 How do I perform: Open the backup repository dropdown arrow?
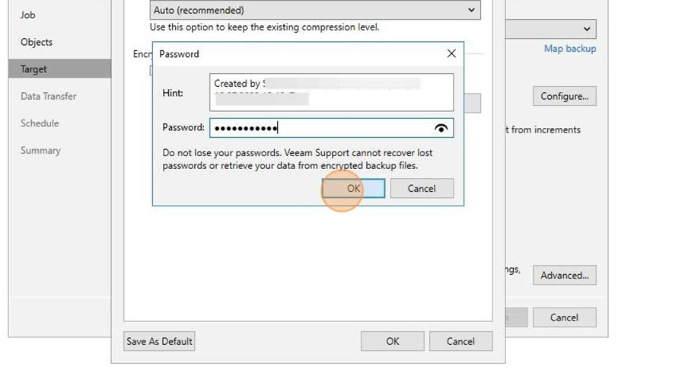[587, 29]
